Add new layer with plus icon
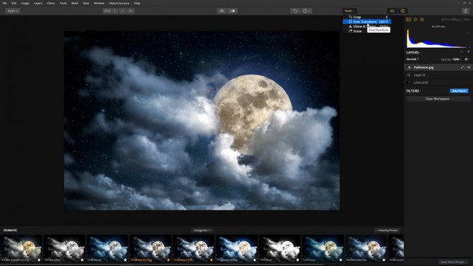The height and width of the screenshot is (266, 473). point(468,52)
